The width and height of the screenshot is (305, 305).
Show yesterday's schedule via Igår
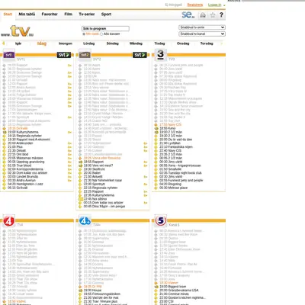tap(18, 43)
